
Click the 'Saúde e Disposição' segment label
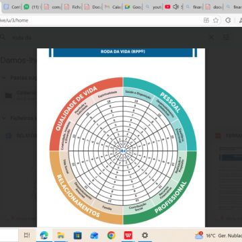pyautogui.click(x=138, y=94)
